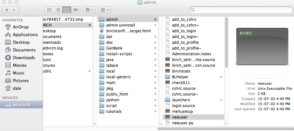Screen dimensions: 294x131
Task: Click the Back navigation arrow
Action: 7,10
